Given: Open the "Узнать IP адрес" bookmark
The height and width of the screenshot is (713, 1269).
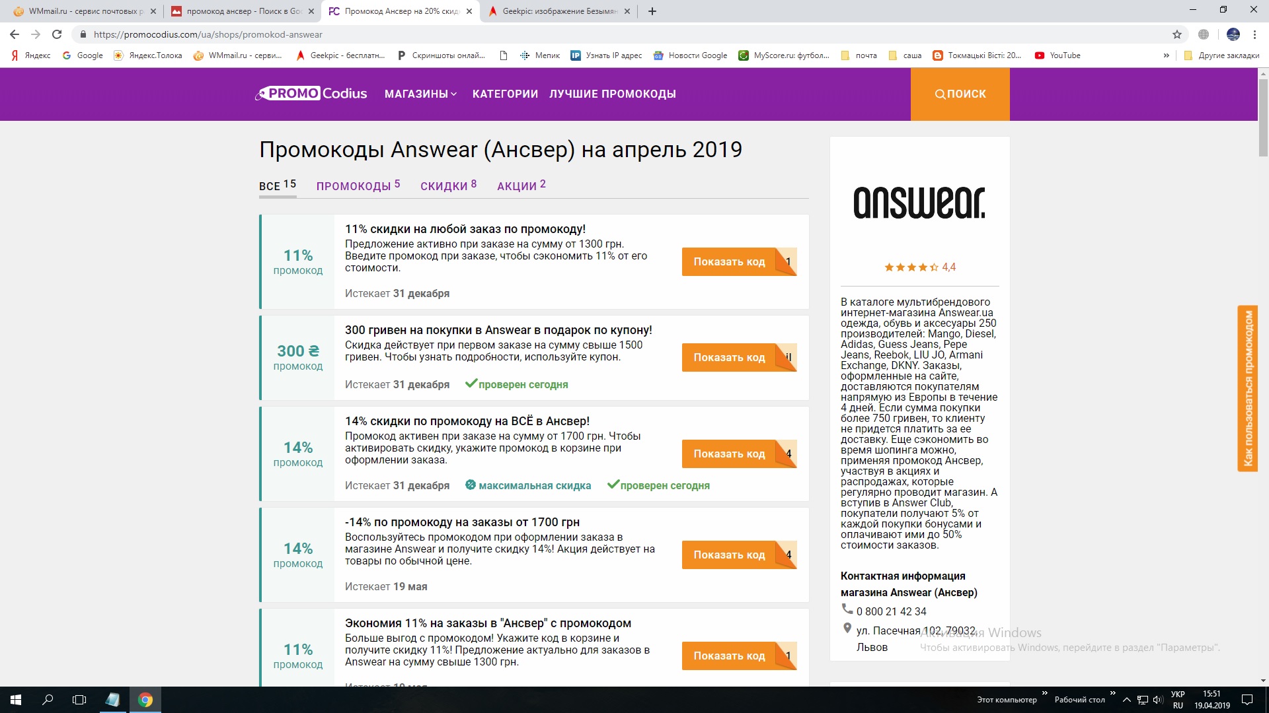Looking at the screenshot, I should tap(606, 55).
